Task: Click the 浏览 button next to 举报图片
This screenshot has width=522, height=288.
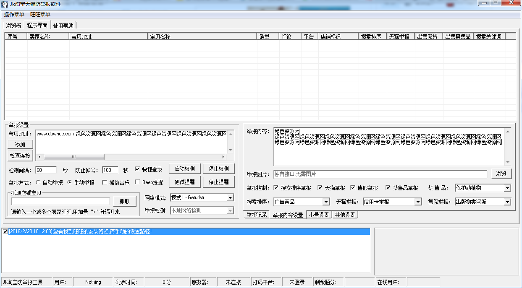Action: tap(501, 174)
